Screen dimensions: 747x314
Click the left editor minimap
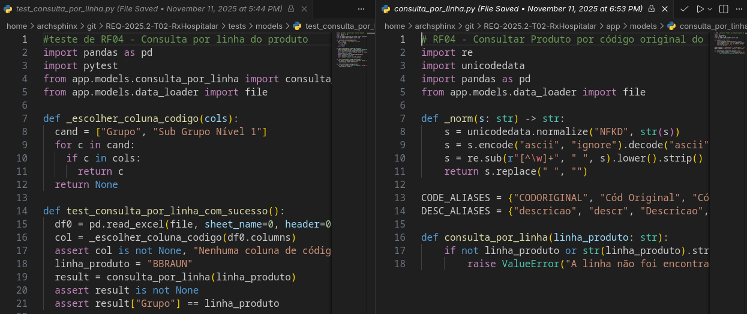352,54
